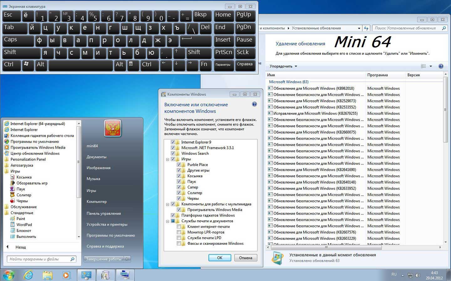Screen dimensions: 451x281
Task: Select Устройства и принтеры in Start menu
Action: (107, 224)
